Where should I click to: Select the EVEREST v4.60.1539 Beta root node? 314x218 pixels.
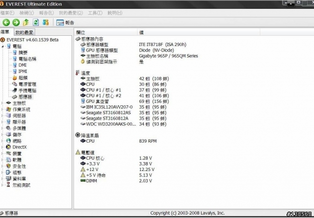pos(32,40)
